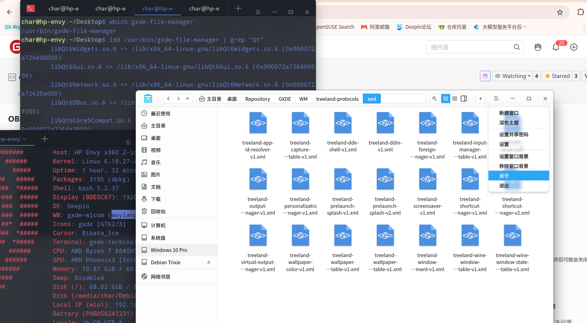Select Windows 10 Pro drive in sidebar
Screen dimensions: 587x323
click(x=177, y=250)
